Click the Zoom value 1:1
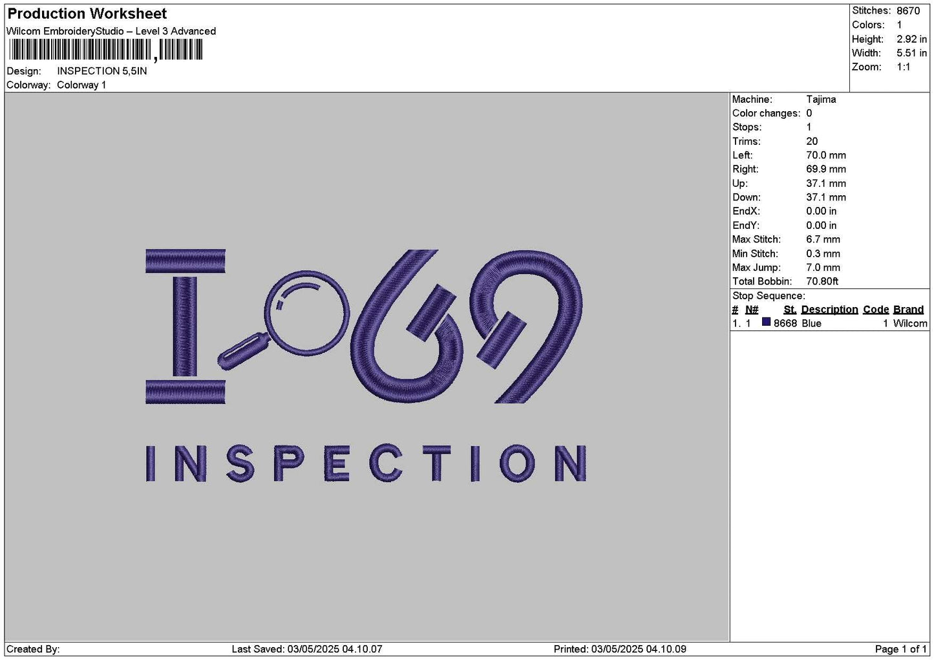The height and width of the screenshot is (660, 934). pos(904,67)
